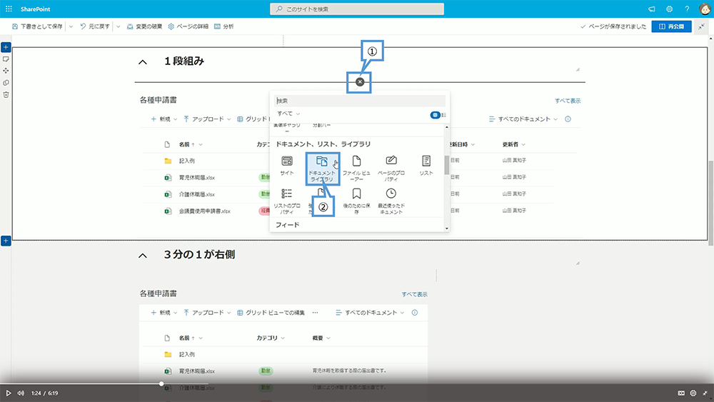Viewport: 714px width, 402px height.
Task: Collapse the command bar with the shrink icon
Action: [x=702, y=26]
